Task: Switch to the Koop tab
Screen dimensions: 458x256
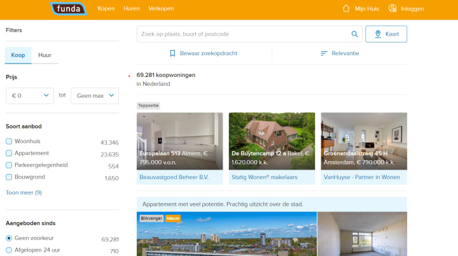Action: click(x=18, y=55)
